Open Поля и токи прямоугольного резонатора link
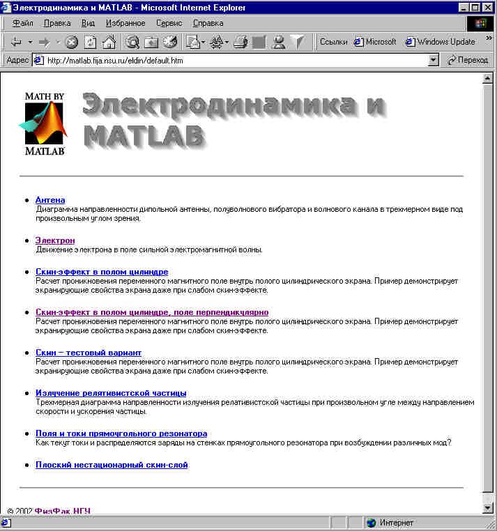Image resolution: width=497 pixels, height=531 pixels. pos(121,433)
